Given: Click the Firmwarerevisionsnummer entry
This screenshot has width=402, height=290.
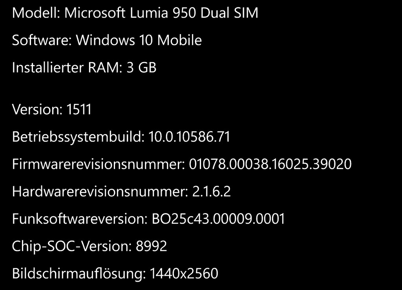Looking at the screenshot, I should point(182,164).
